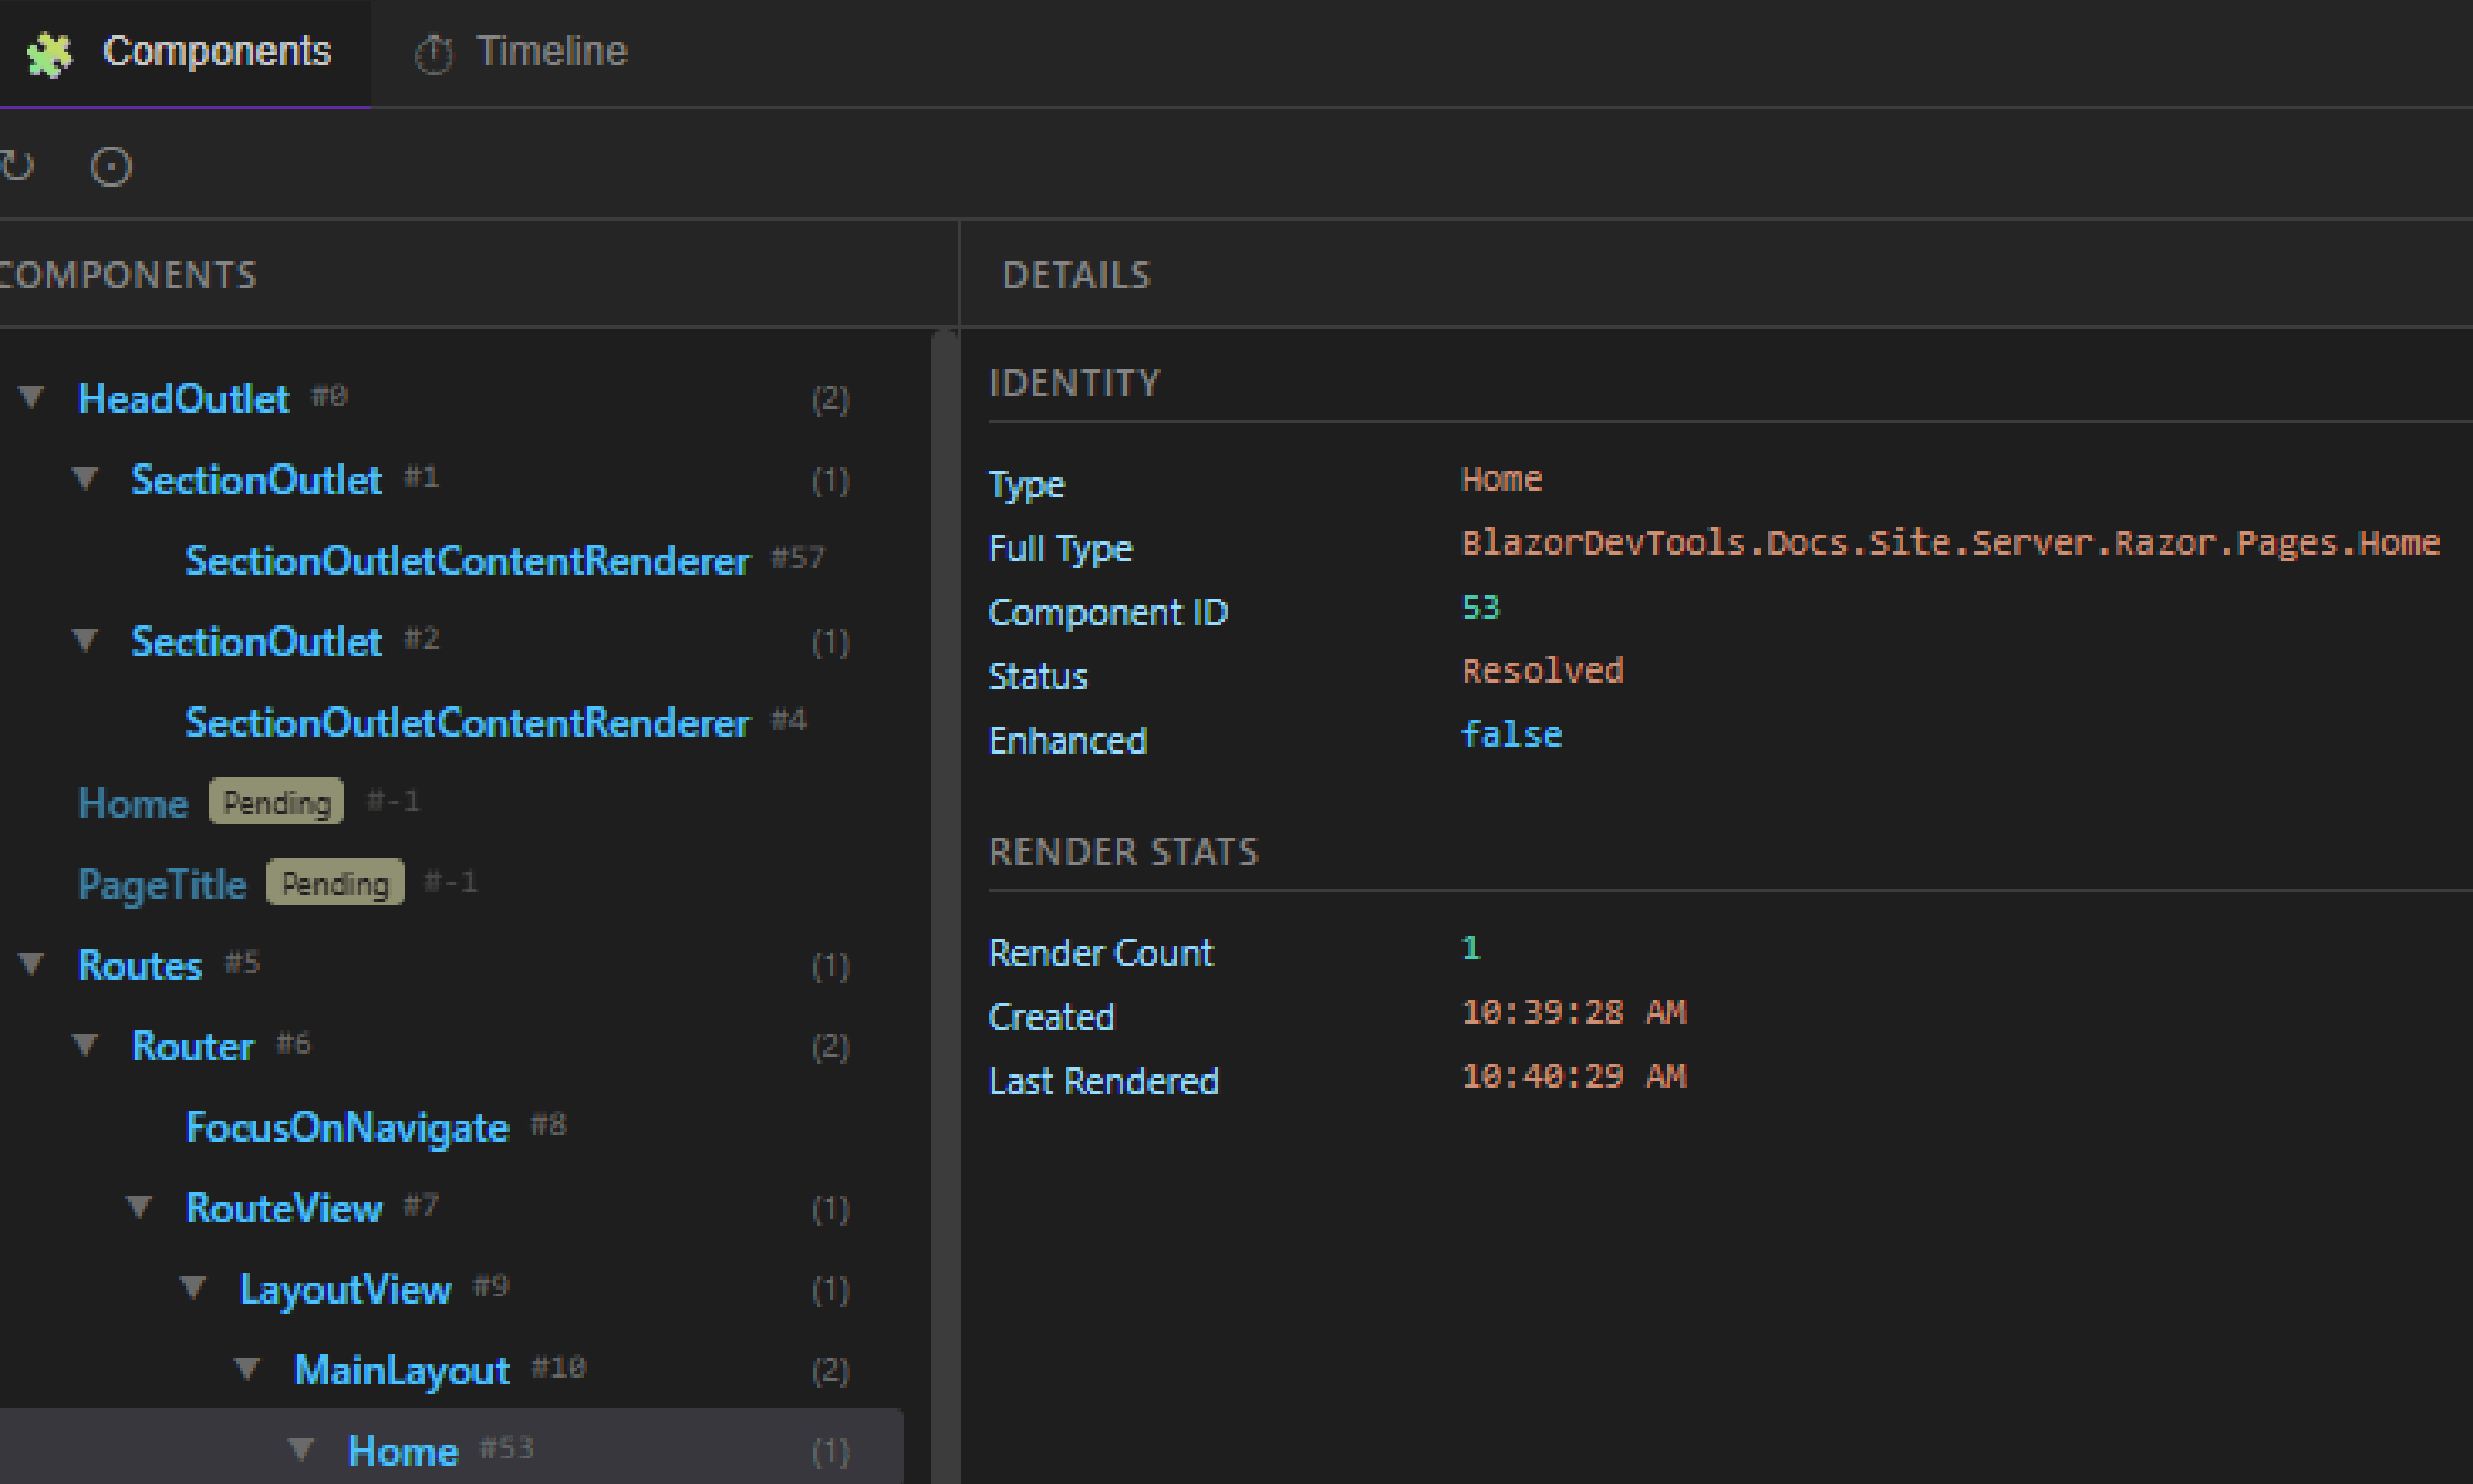The image size is (2473, 1484).
Task: Collapse the Routes node
Action: click(x=31, y=964)
